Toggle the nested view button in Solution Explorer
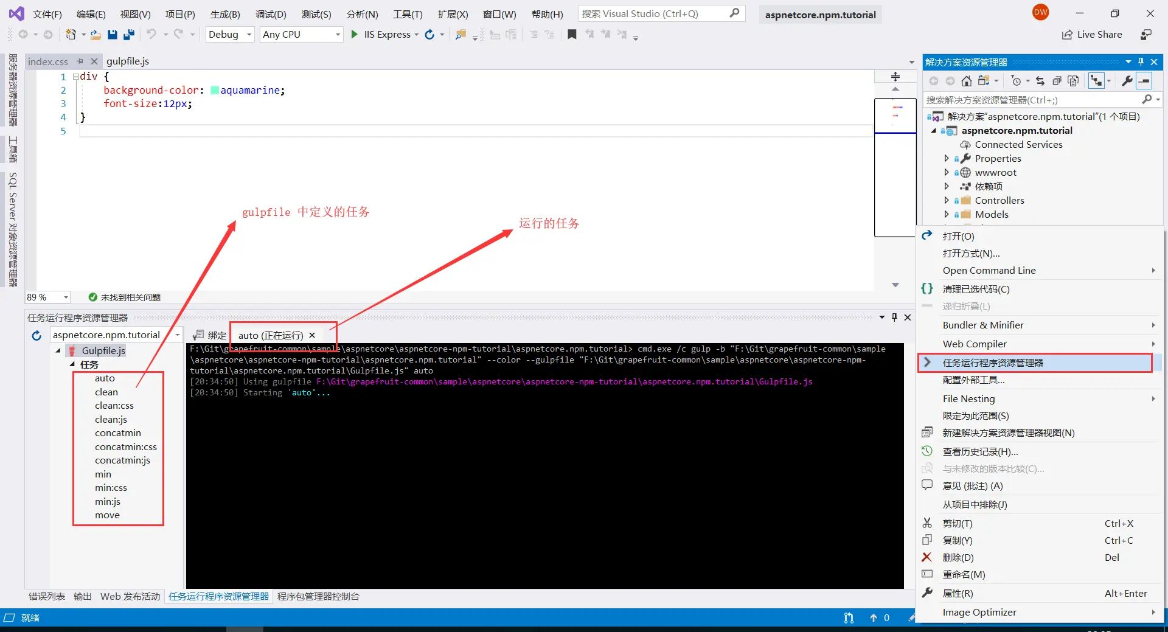The image size is (1168, 632). coord(1096,81)
